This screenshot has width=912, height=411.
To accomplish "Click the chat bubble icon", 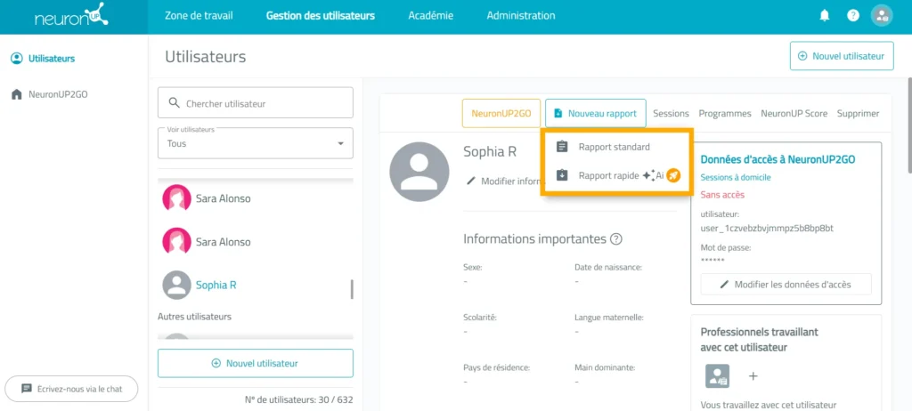I will pos(26,389).
